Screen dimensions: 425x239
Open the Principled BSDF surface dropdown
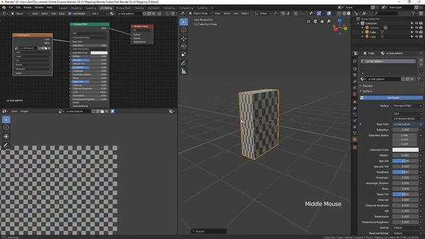click(407, 106)
